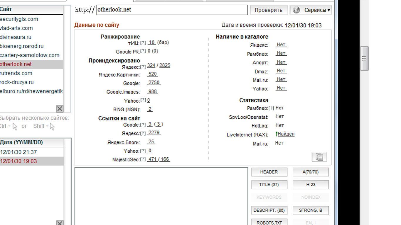Click the help icon for indexed Яндекс pages
This screenshot has height=225, width=401.
tap(143, 67)
